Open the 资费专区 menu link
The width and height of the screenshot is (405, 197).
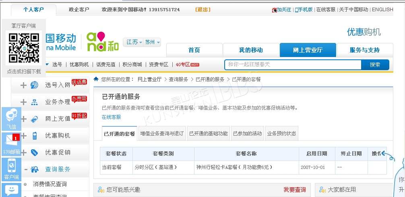159,65
